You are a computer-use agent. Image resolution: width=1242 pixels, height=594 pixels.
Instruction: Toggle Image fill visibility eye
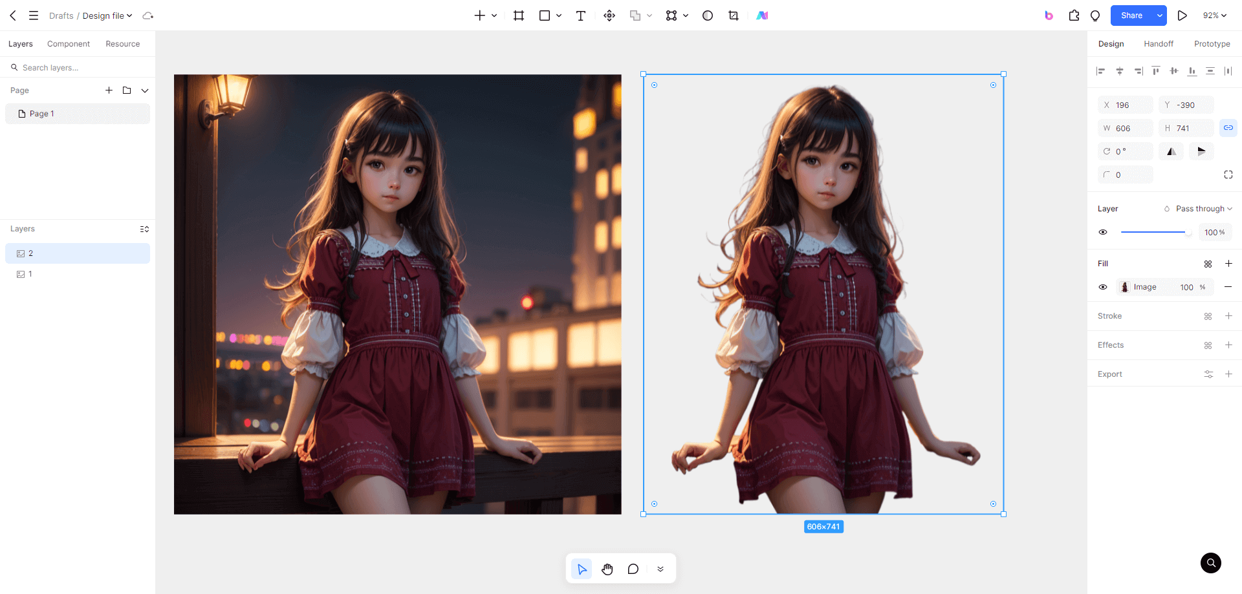pyautogui.click(x=1103, y=287)
